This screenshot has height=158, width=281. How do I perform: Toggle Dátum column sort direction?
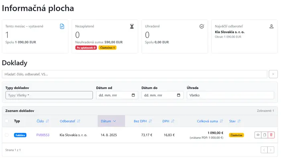click(x=111, y=121)
